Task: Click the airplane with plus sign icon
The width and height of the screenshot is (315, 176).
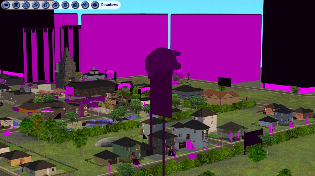Action: click(36, 4)
